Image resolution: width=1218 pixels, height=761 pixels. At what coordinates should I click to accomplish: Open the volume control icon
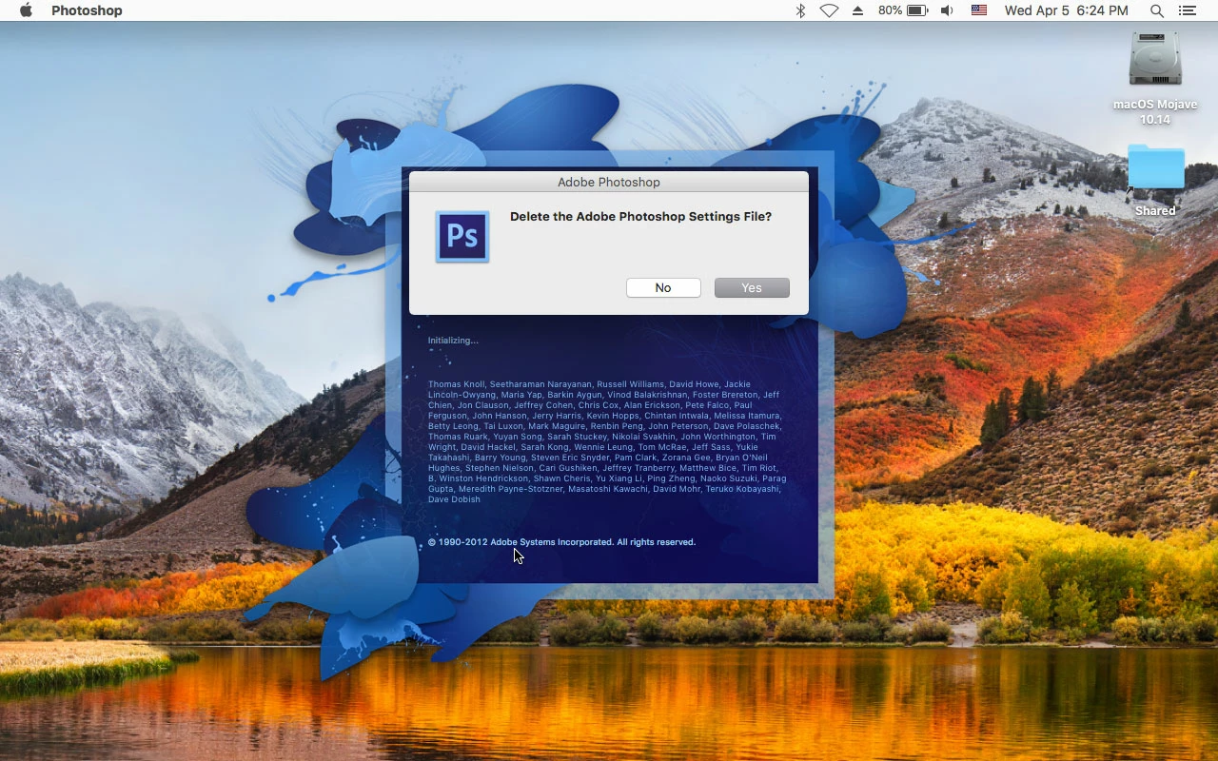pos(947,10)
